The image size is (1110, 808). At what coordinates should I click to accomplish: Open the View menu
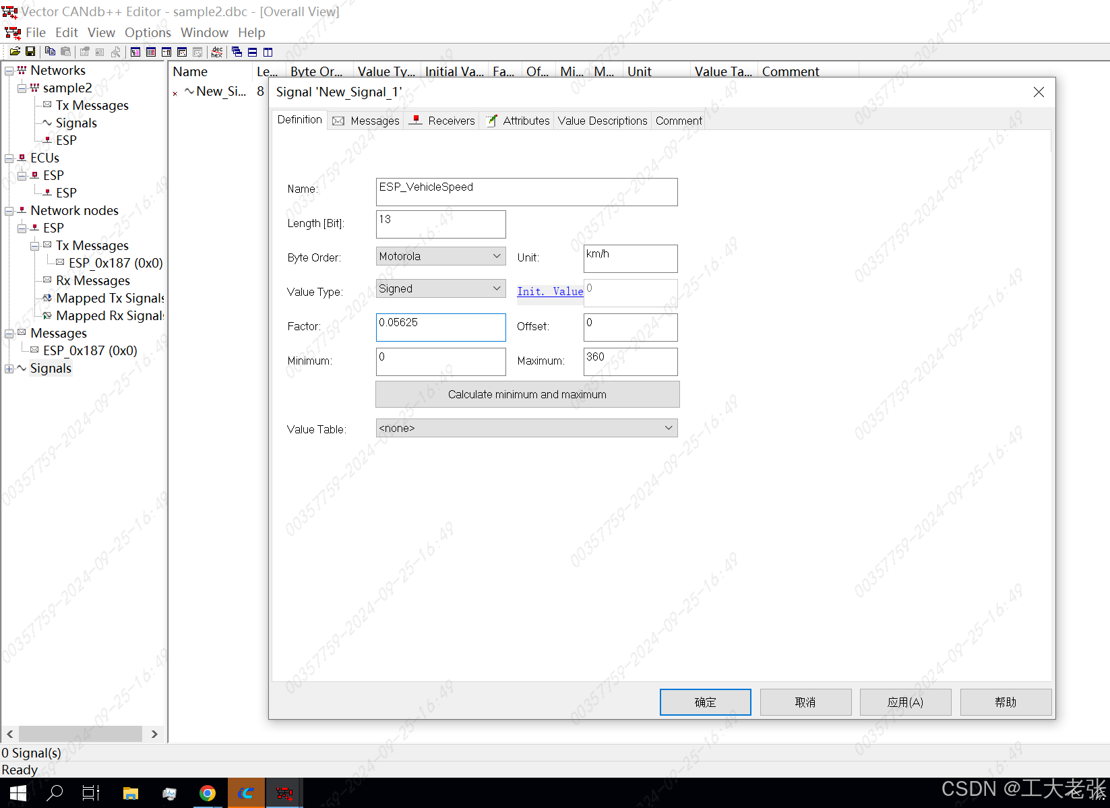pos(101,32)
